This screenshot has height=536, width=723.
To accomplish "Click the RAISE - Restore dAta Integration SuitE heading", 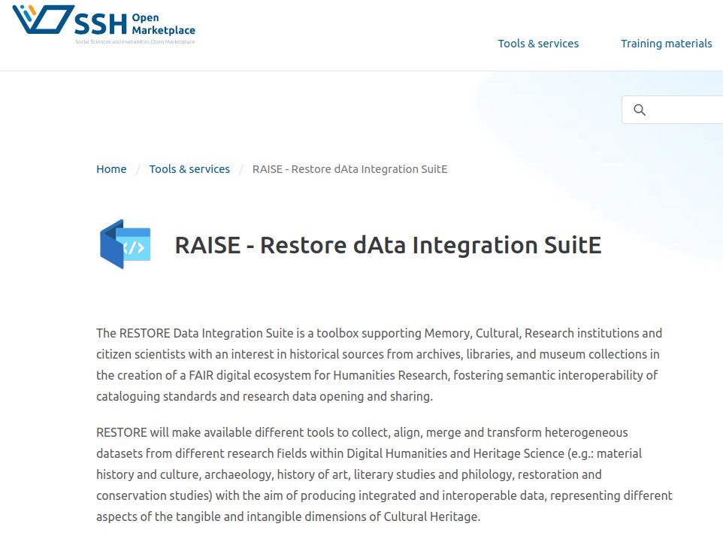I will [x=388, y=246].
